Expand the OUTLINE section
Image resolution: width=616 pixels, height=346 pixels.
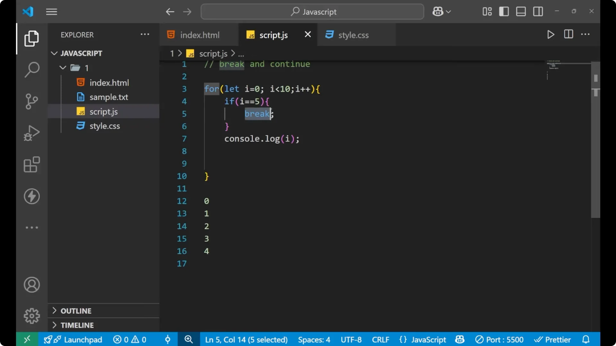click(76, 310)
